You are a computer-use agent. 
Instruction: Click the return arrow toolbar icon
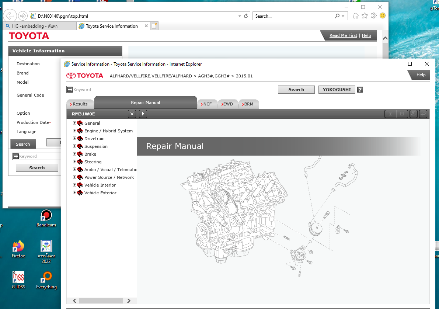click(x=423, y=114)
